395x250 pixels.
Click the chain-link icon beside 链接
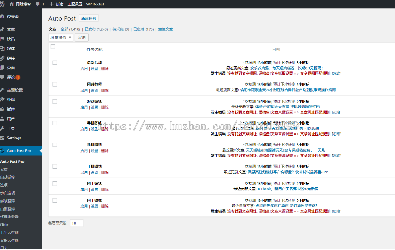pyautogui.click(x=2, y=58)
